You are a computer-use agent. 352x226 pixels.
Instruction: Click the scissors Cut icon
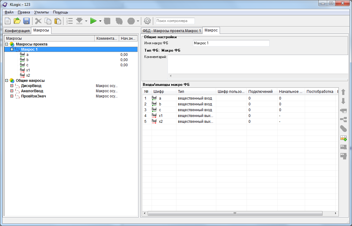click(38, 21)
